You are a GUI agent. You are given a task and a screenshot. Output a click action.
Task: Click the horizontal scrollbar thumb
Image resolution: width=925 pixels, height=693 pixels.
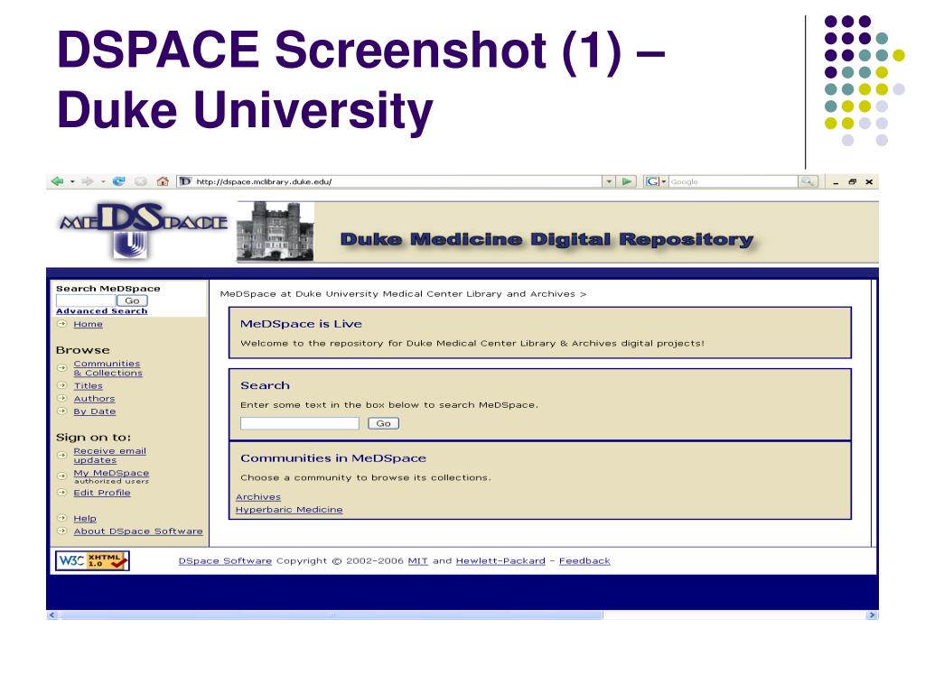click(331, 615)
